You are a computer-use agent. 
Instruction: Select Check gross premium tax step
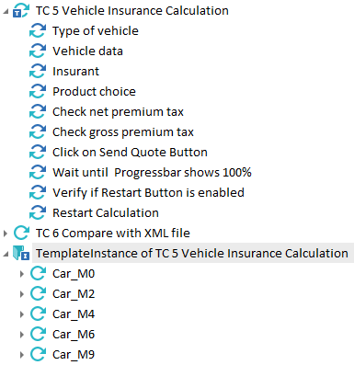click(x=123, y=132)
